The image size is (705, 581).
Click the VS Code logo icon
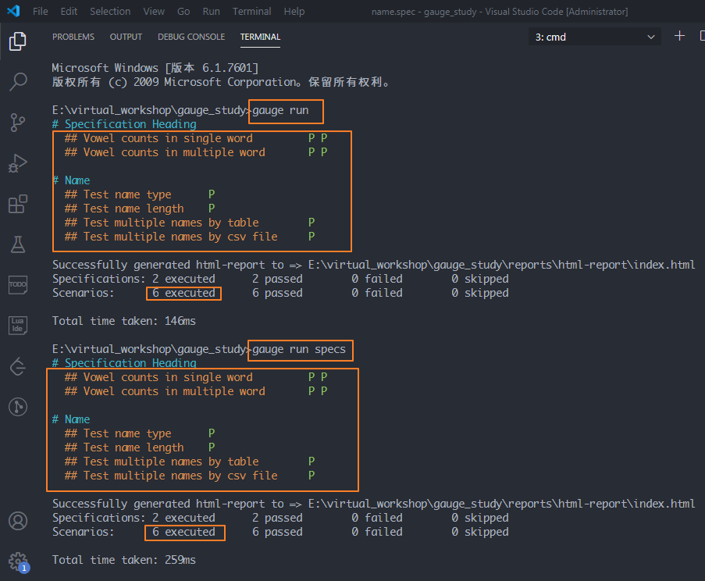[13, 11]
